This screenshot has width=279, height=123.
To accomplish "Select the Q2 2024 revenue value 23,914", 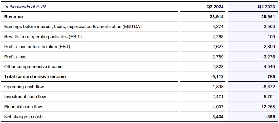I will click(x=216, y=17).
